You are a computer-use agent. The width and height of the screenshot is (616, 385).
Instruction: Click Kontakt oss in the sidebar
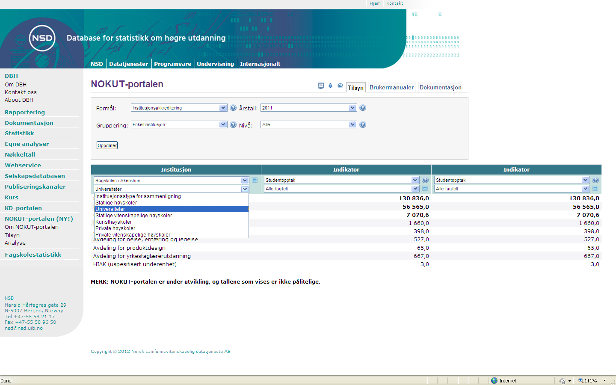pyautogui.click(x=21, y=92)
